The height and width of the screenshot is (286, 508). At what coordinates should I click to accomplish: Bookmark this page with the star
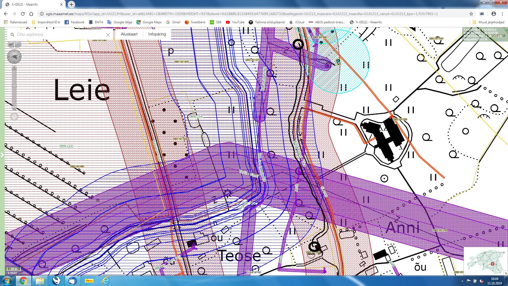[x=471, y=14]
